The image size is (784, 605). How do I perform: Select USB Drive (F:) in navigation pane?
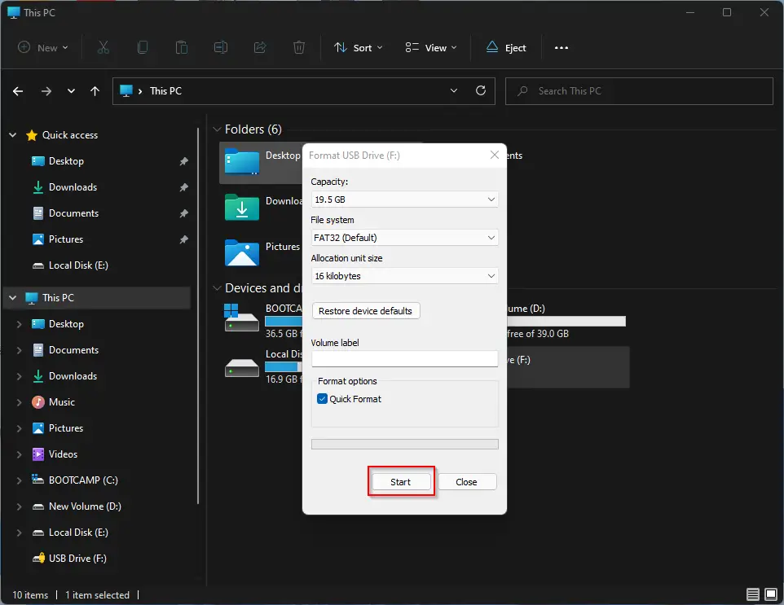pyautogui.click(x=77, y=558)
